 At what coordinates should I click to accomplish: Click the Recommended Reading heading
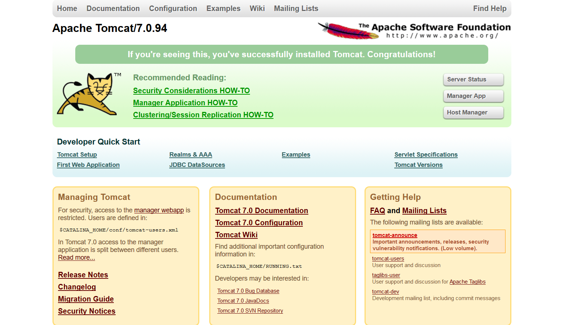[180, 78]
